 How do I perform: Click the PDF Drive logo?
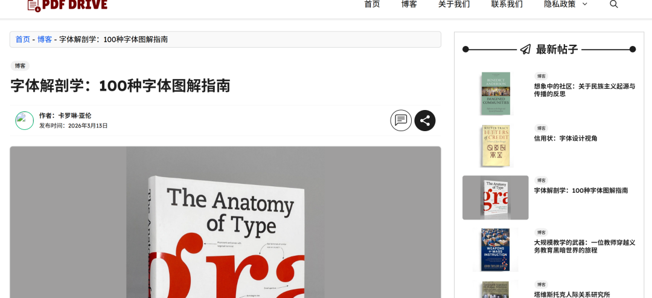click(68, 5)
